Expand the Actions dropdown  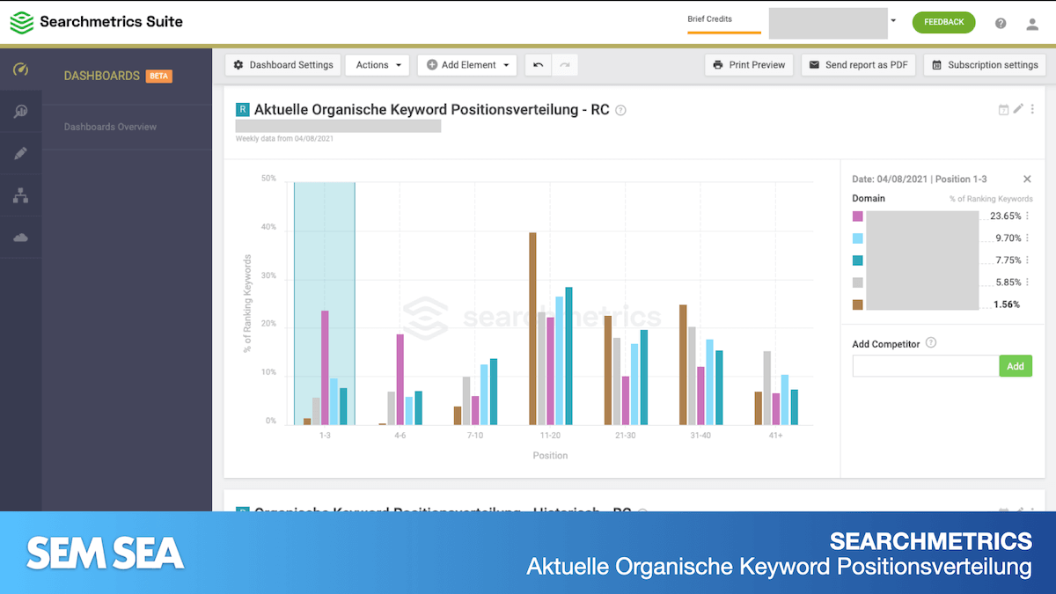[378, 65]
